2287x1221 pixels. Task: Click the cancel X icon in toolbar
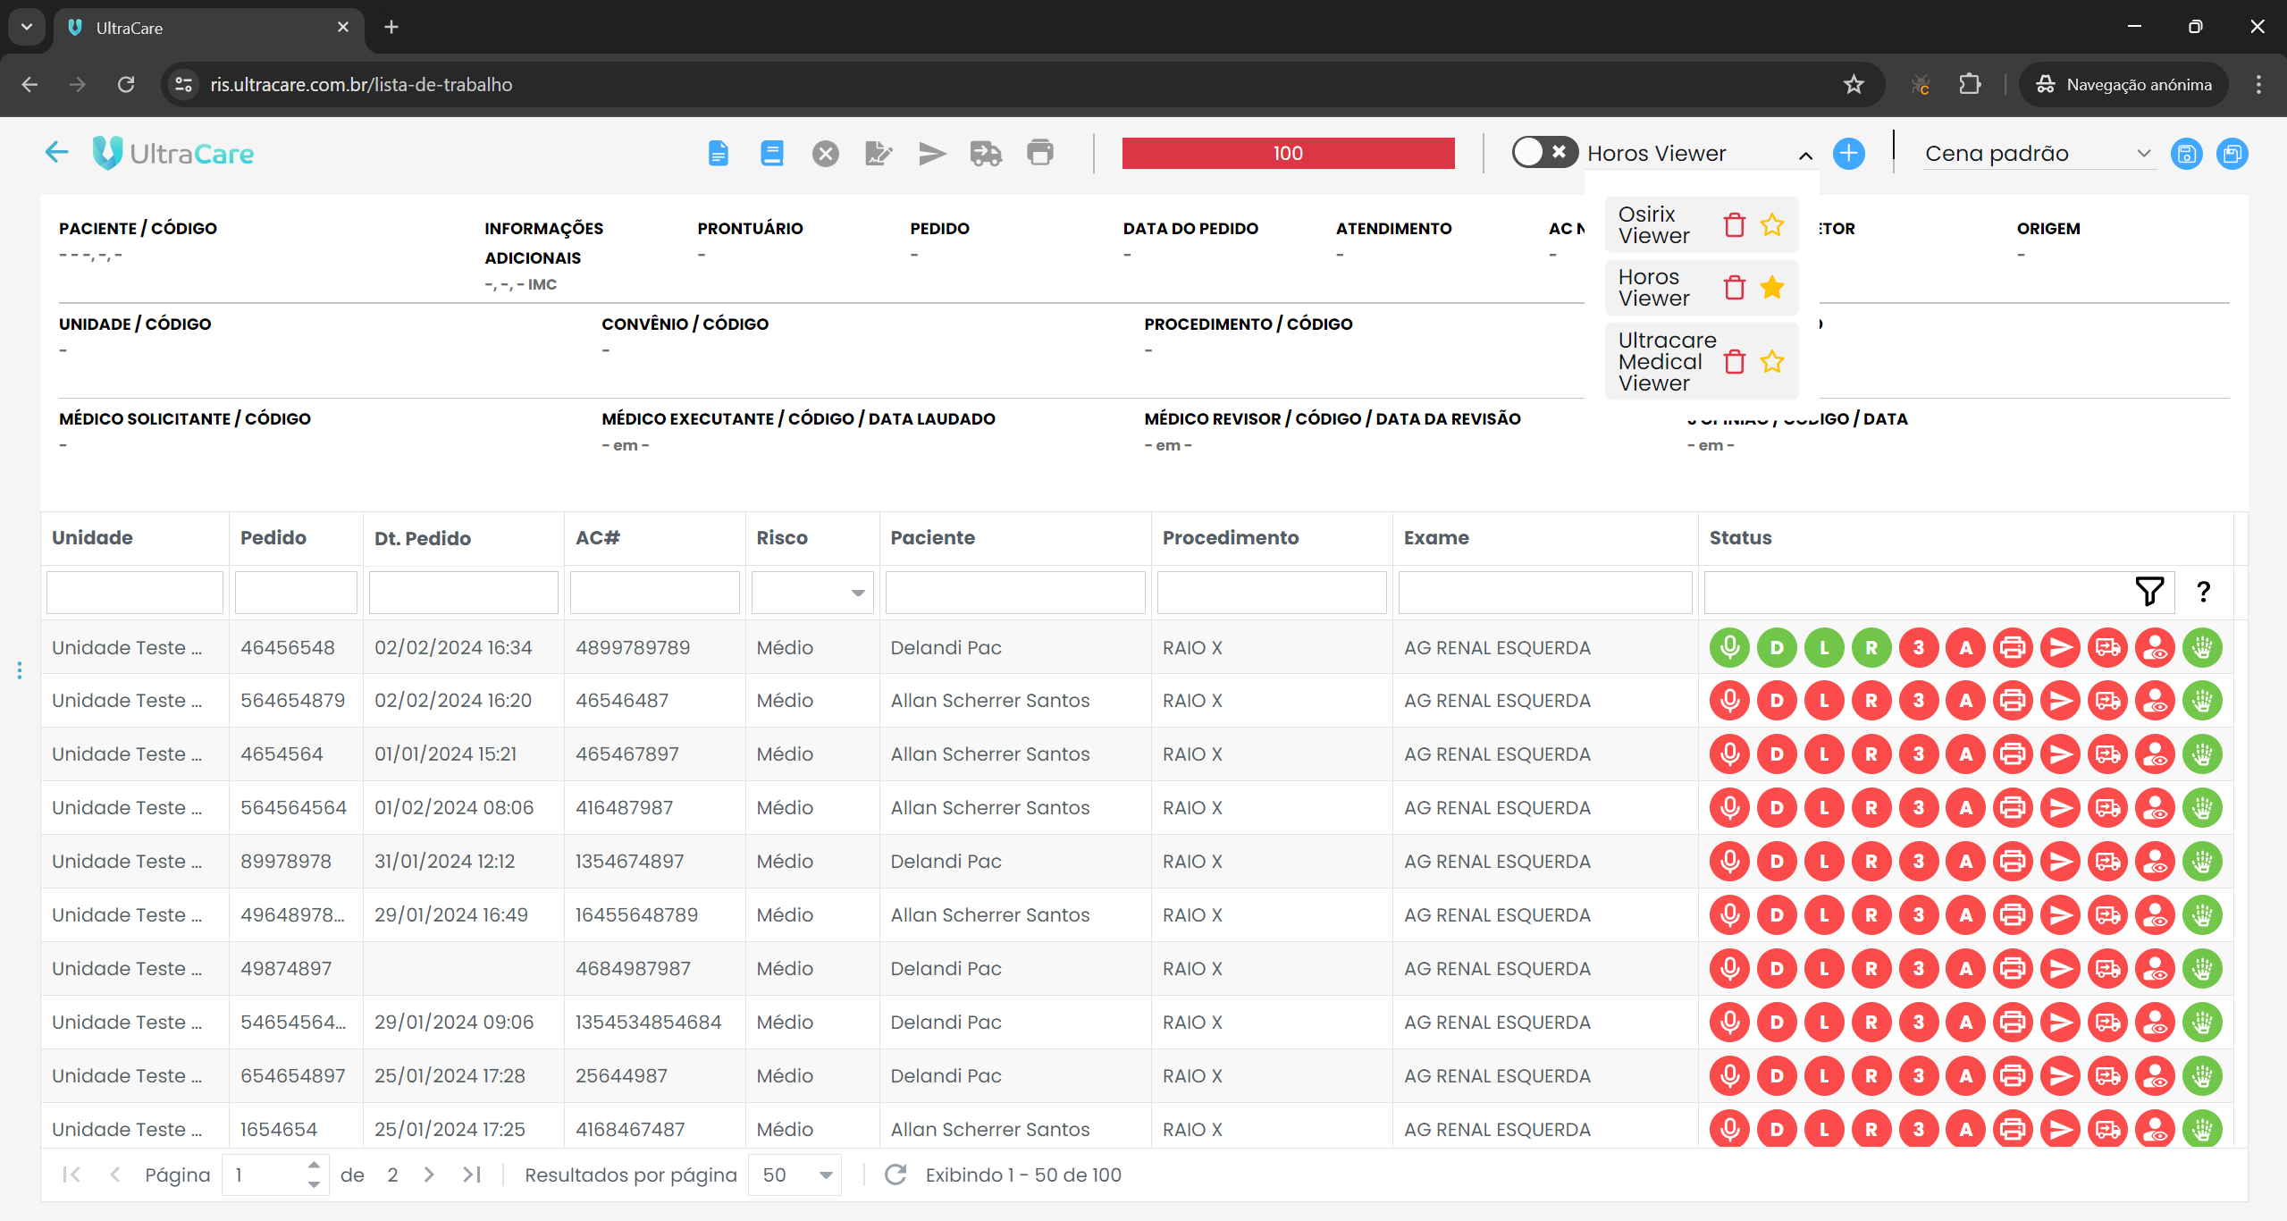(x=825, y=154)
